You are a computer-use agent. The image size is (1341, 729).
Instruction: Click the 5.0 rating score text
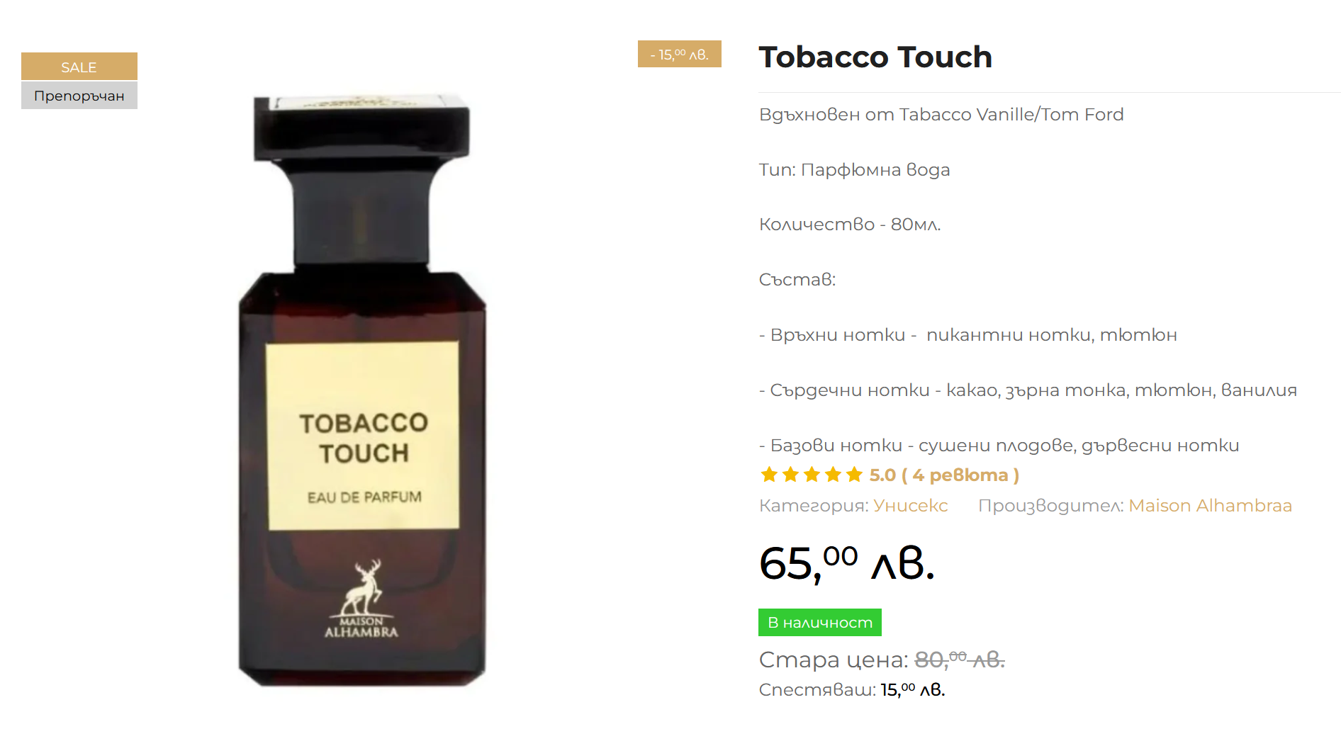tap(882, 475)
